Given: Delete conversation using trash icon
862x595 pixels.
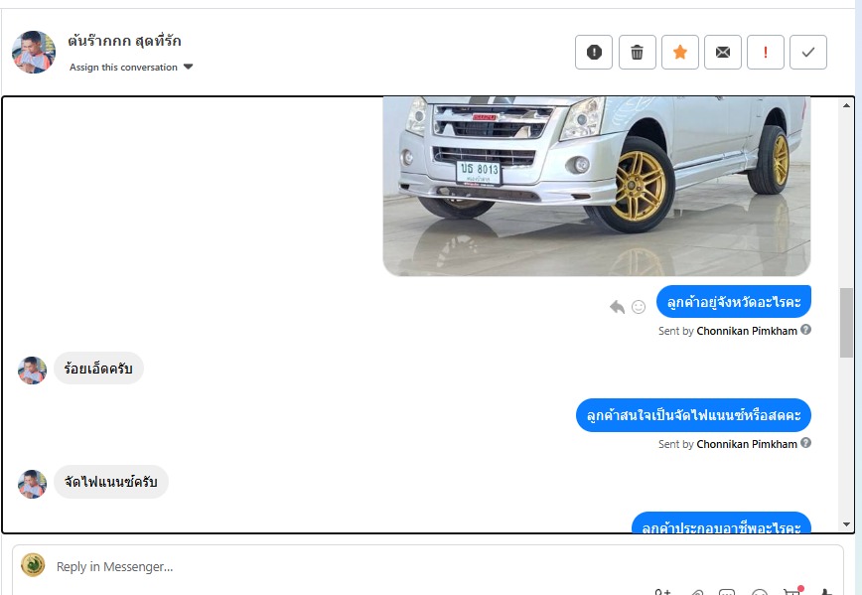Looking at the screenshot, I should pos(638,53).
